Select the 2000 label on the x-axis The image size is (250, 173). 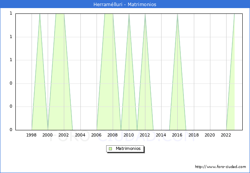(x=48, y=135)
